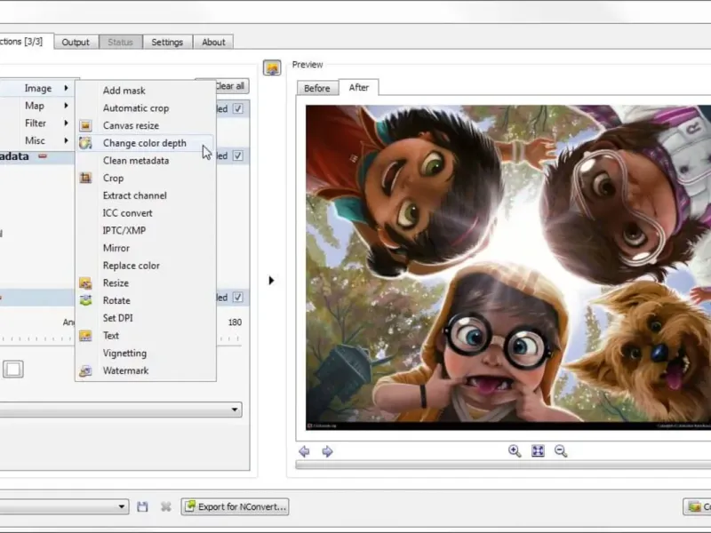Zoom out of the preview image
Viewport: 711px width, 533px height.
point(561,451)
